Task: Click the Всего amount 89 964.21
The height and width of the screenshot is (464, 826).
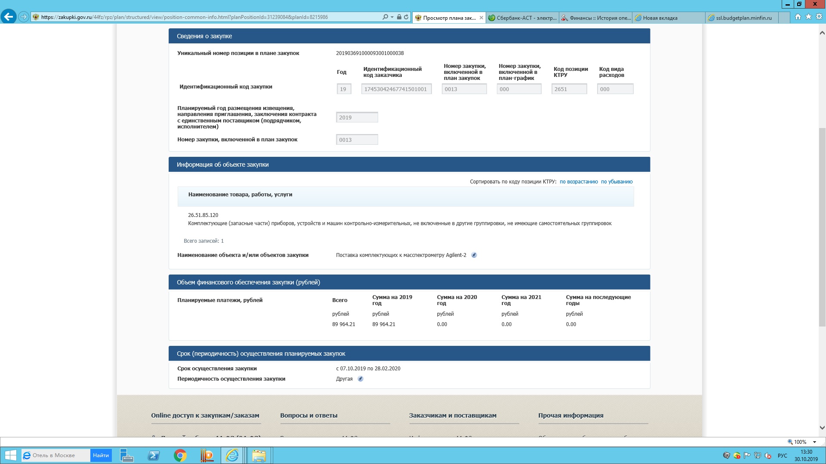Action: (344, 324)
